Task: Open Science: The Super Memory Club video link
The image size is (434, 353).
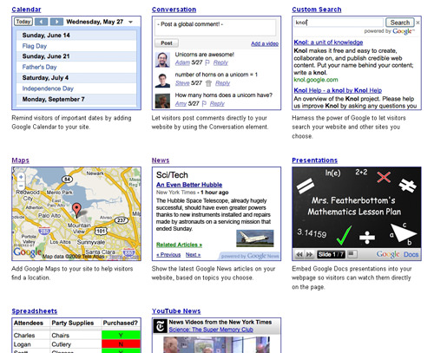Action: 211,330
